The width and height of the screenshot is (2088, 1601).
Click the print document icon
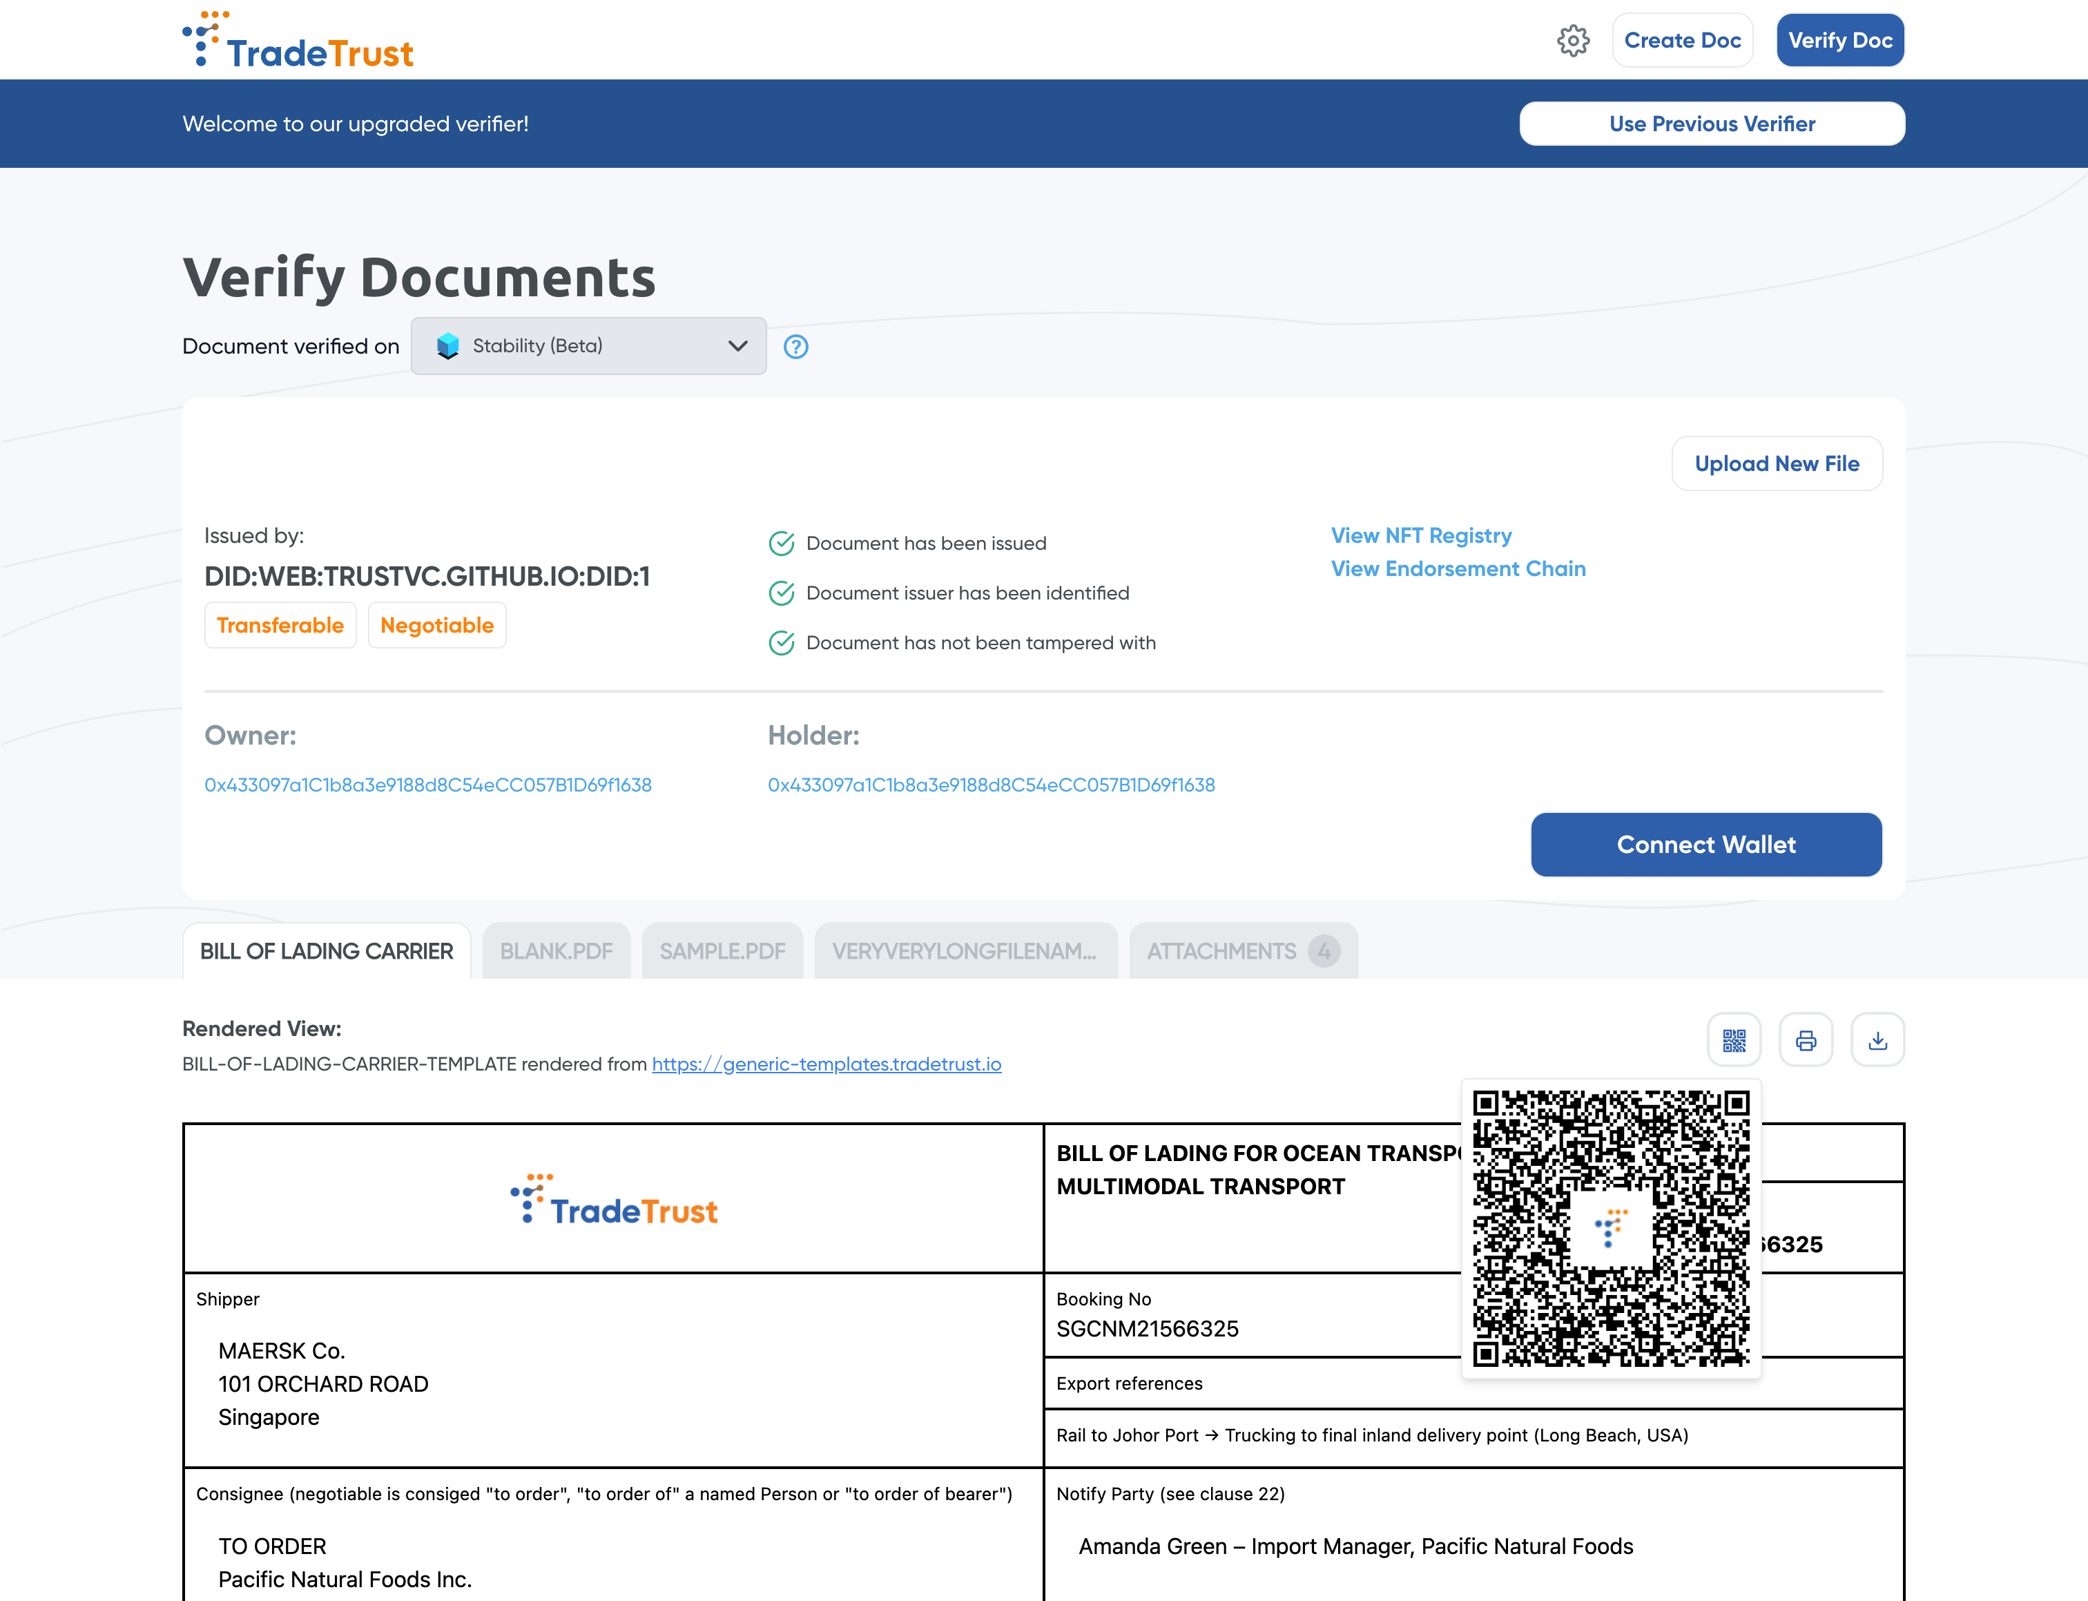(1805, 1039)
